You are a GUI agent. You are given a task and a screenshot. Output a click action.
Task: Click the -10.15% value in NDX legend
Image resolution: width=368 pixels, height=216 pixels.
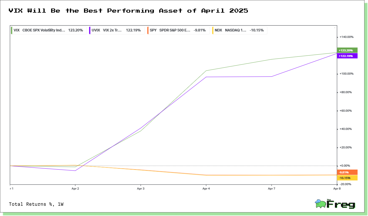(257, 30)
